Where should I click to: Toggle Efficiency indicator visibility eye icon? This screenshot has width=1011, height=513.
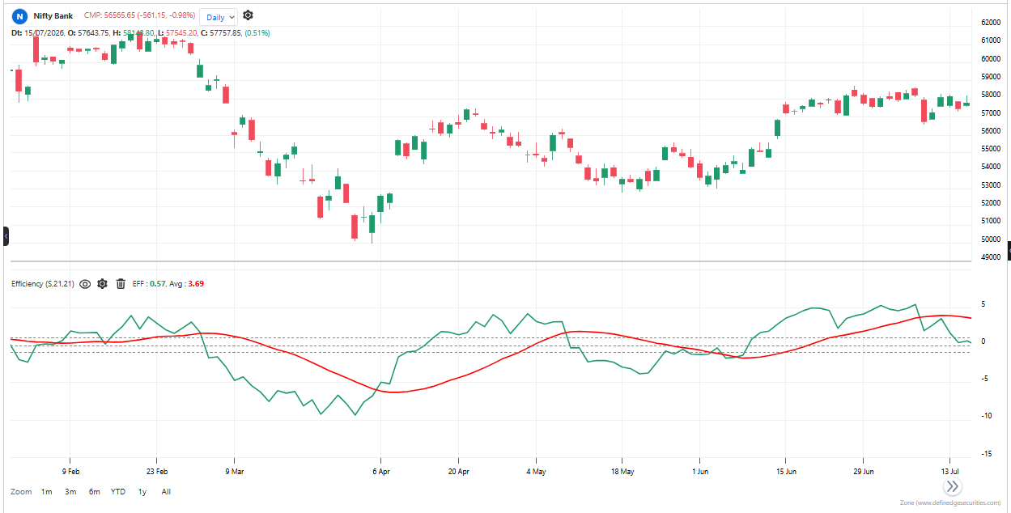(84, 284)
